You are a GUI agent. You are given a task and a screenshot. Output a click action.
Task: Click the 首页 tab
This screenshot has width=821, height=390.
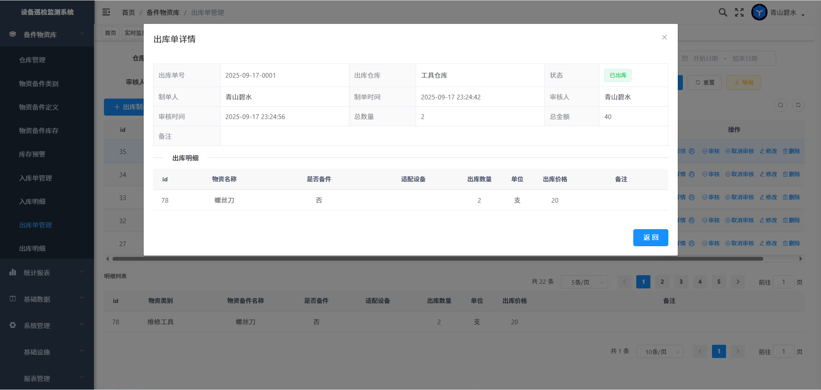[110, 33]
